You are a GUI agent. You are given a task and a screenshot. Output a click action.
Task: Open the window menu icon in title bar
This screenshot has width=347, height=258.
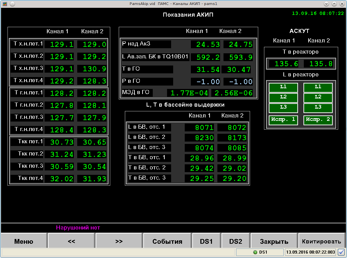(5, 4)
